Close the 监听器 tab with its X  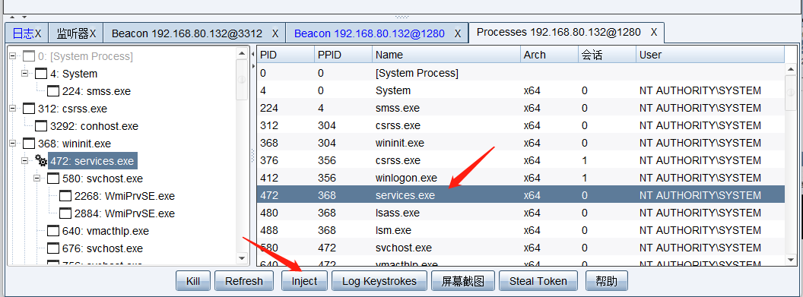click(93, 33)
